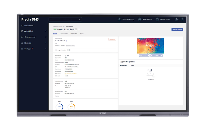Expand the Systeem menu chevron
Viewport: 205px width, 136px height.
[x=46, y=49]
